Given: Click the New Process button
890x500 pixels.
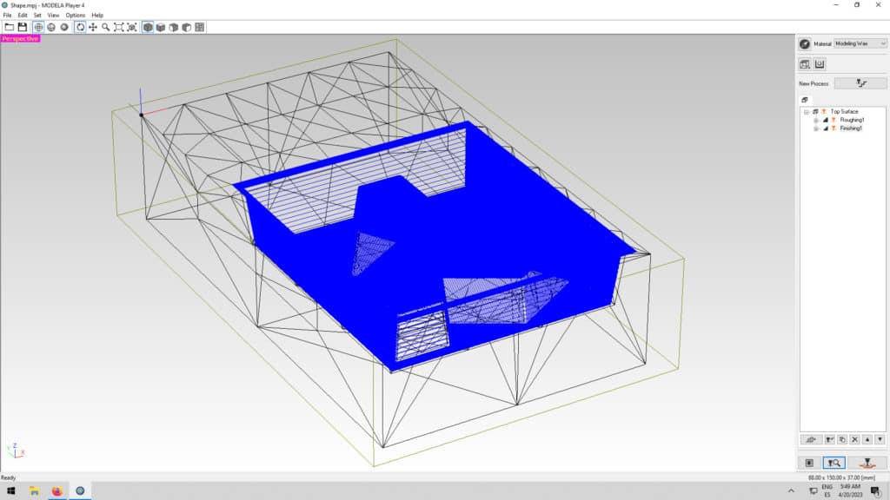Looking at the screenshot, I should (860, 83).
